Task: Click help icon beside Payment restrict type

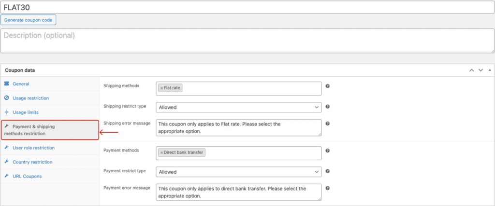Action: tap(328, 171)
